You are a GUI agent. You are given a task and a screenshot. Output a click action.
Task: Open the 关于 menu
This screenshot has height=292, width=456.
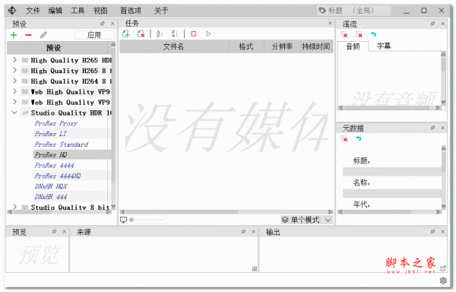click(161, 11)
